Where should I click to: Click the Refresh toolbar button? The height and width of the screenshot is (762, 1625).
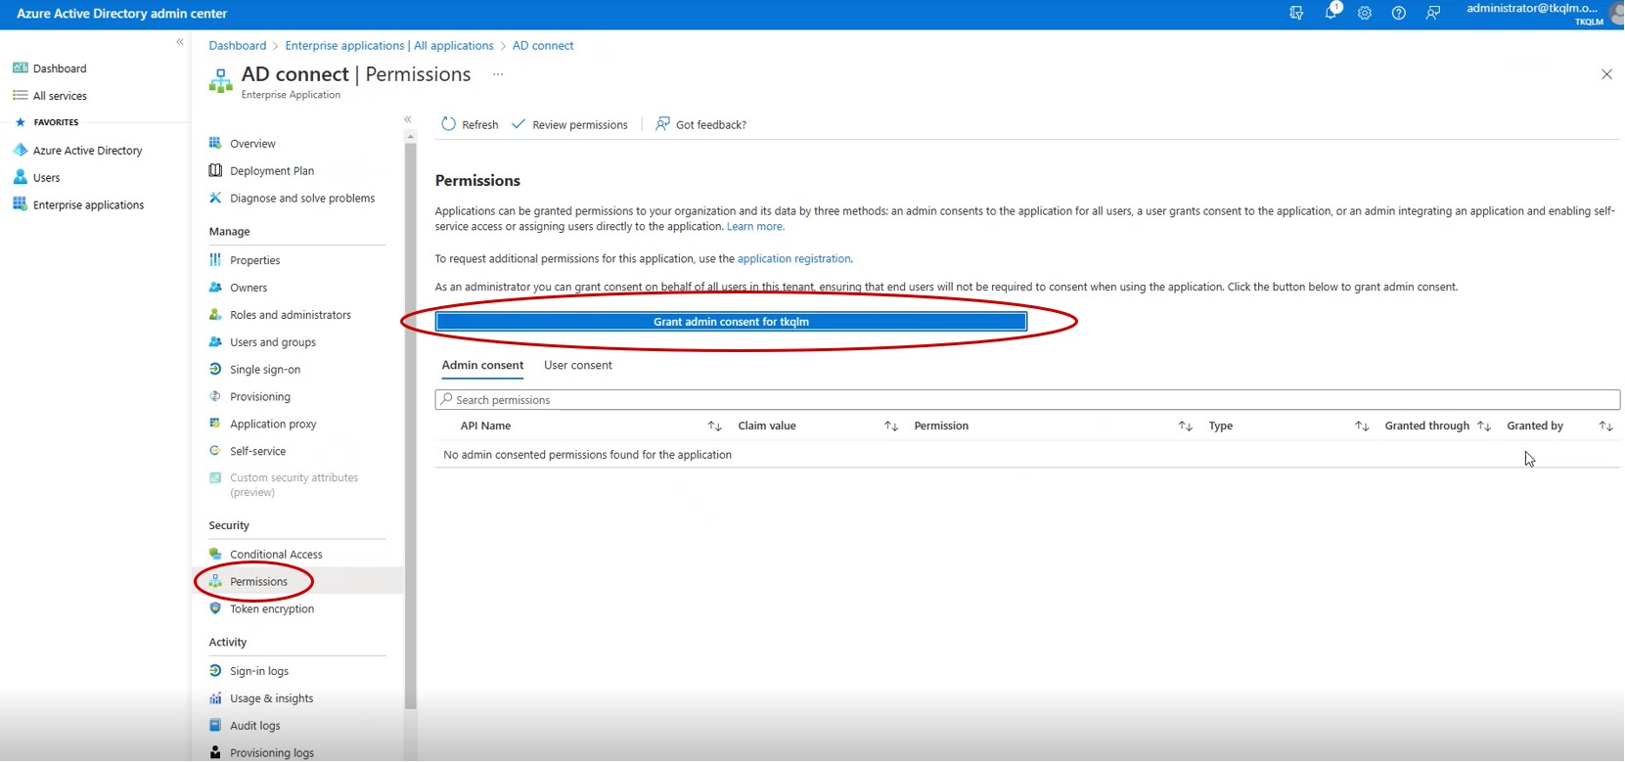[x=470, y=124]
